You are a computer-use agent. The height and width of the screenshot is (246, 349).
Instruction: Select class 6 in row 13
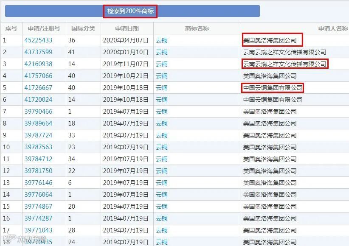point(70,183)
